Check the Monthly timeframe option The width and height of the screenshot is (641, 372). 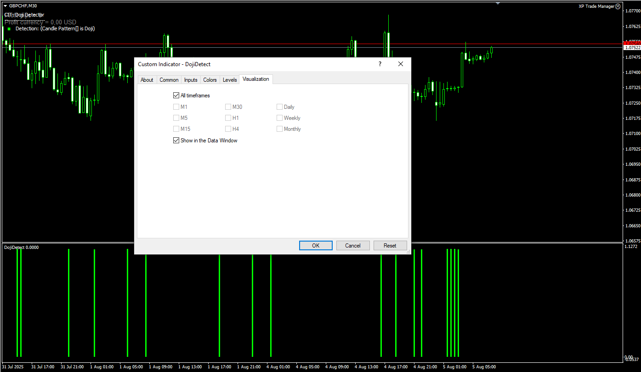[x=279, y=129]
